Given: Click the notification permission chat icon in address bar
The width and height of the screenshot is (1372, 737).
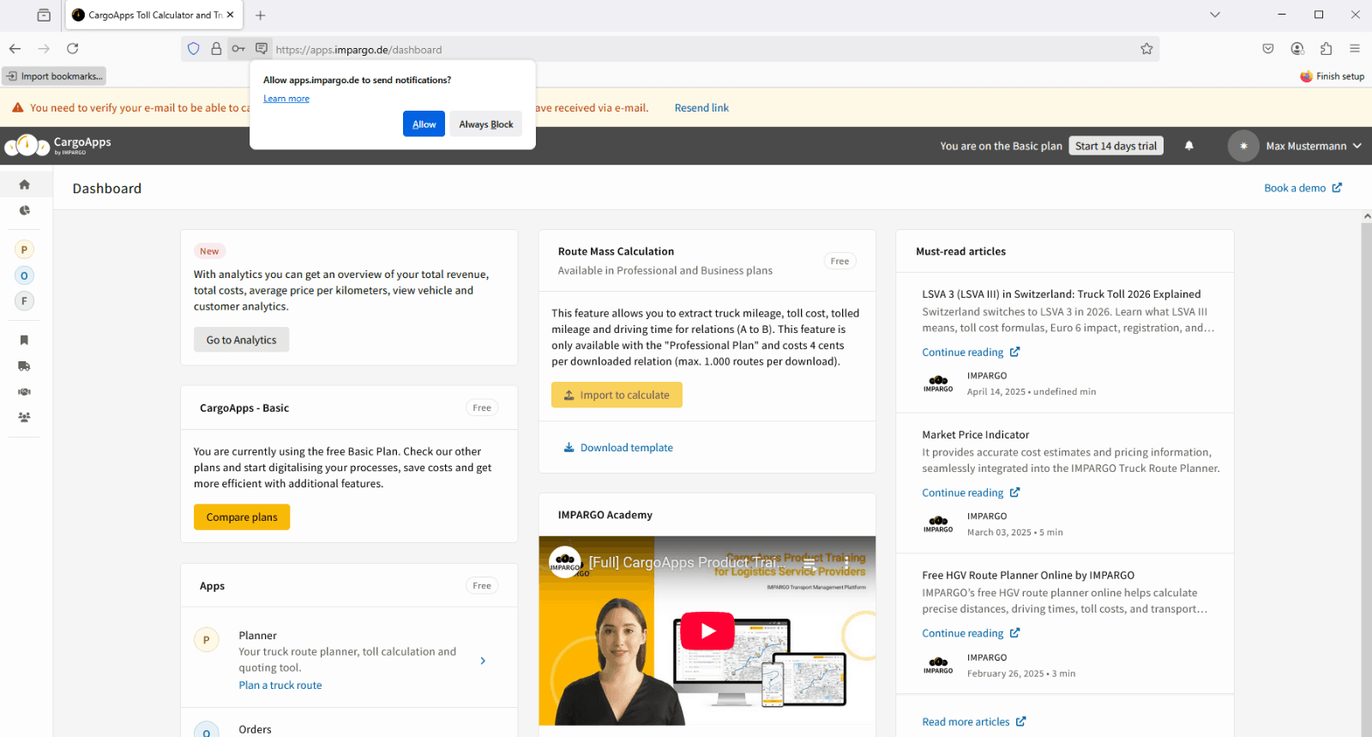Looking at the screenshot, I should pyautogui.click(x=262, y=49).
